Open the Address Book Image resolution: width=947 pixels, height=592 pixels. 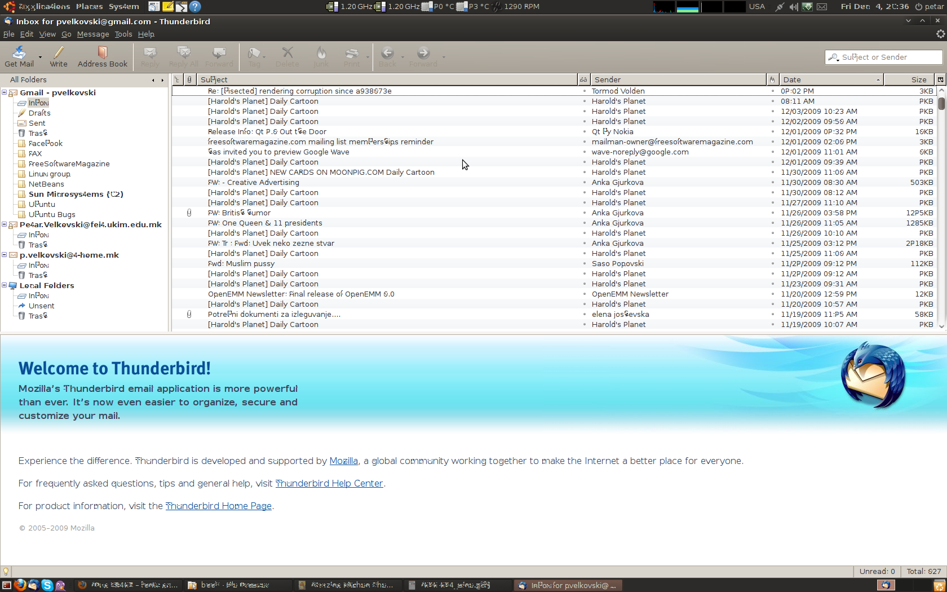coord(102,56)
